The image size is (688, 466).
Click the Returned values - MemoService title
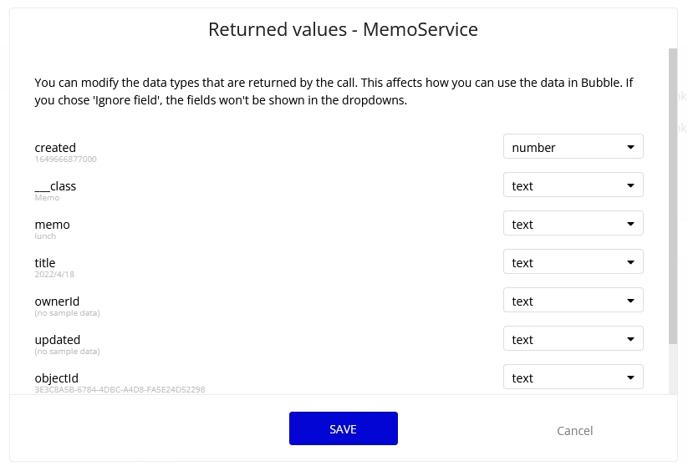[343, 30]
